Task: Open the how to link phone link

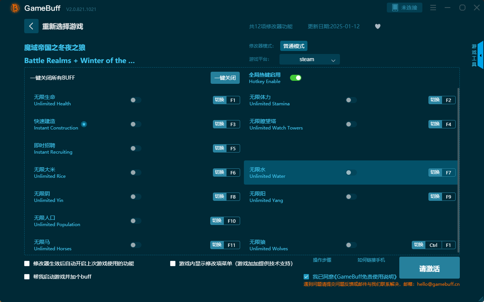Action: pos(371,260)
